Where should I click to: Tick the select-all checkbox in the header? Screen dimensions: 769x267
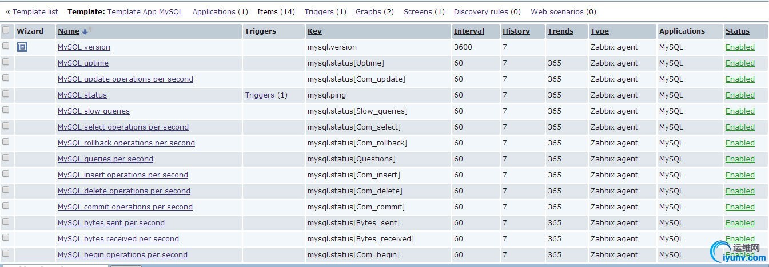pyautogui.click(x=6, y=30)
